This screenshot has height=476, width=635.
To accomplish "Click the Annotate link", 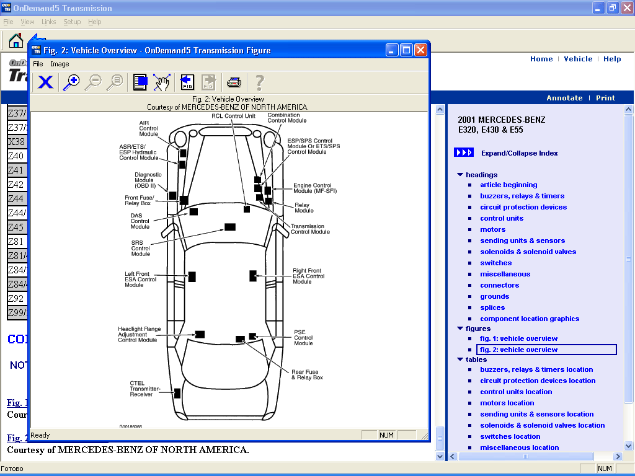I will [564, 97].
